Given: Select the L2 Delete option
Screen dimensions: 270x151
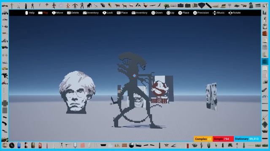Looking at the screenshot, I should click(73, 13).
